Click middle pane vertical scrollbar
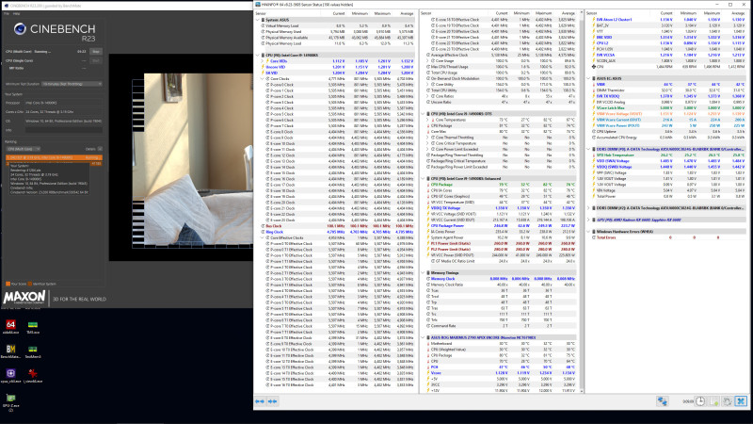This screenshot has width=753, height=424. [x=582, y=202]
